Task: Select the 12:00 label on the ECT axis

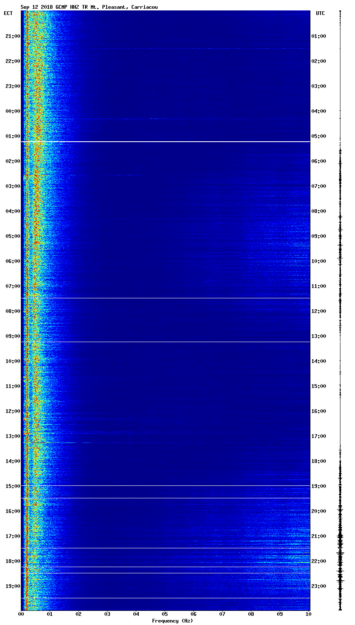Action: pyautogui.click(x=12, y=411)
